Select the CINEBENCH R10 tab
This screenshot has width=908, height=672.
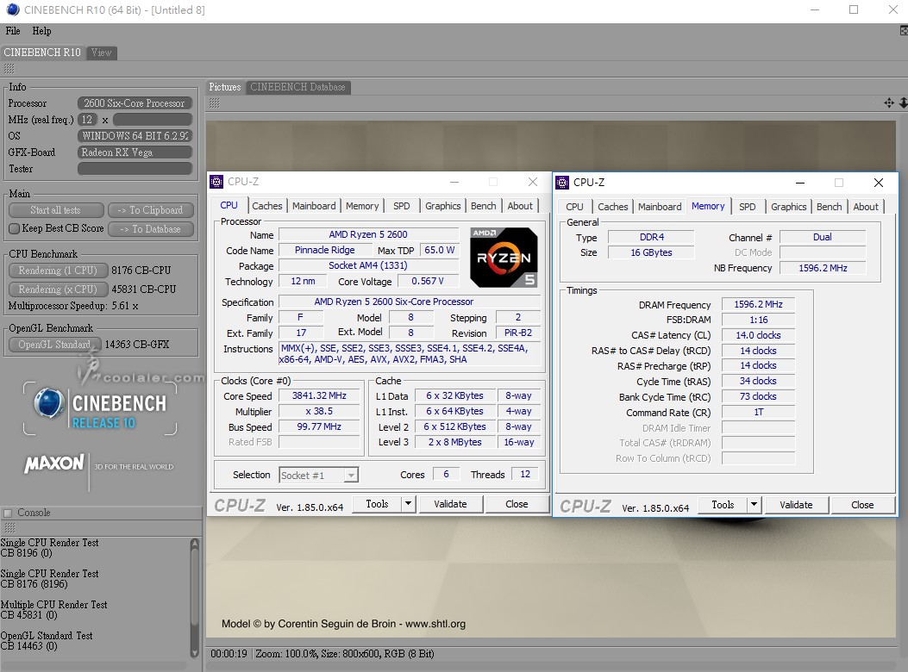click(42, 53)
